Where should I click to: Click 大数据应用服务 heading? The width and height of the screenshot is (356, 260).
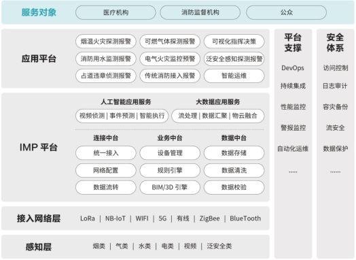[x=218, y=102]
